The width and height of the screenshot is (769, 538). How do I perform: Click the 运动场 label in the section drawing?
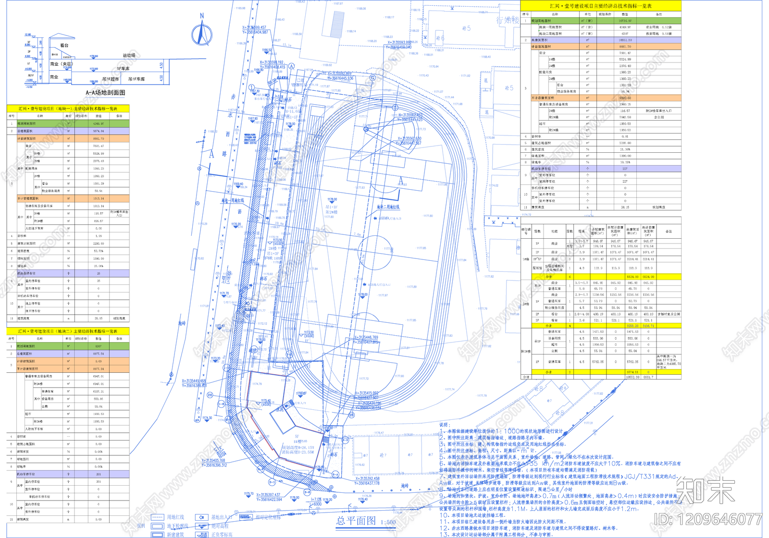[129, 55]
